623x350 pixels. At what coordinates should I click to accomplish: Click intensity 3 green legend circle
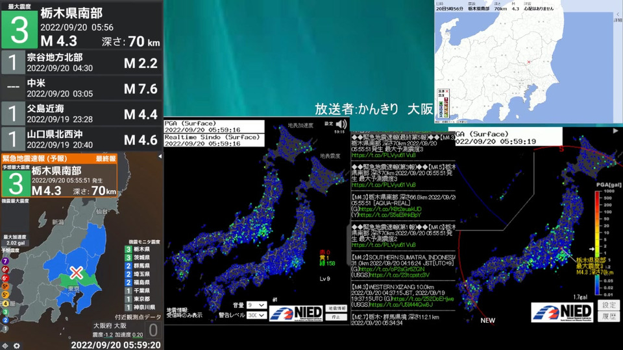(5, 312)
